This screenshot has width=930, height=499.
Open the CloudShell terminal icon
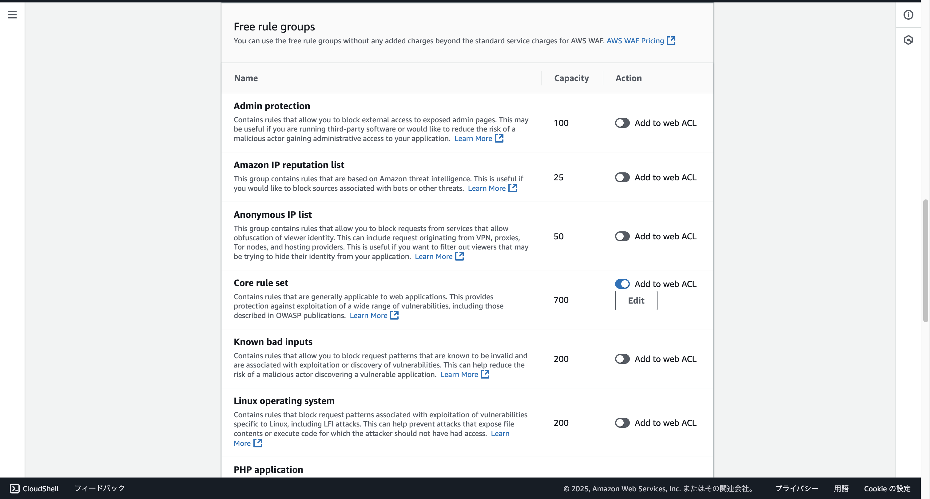click(14, 489)
